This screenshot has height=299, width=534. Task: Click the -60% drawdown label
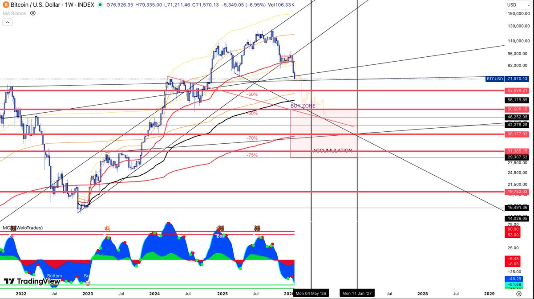click(252, 113)
